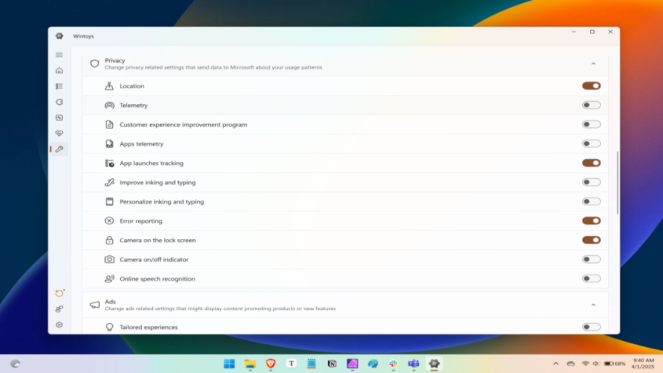Open Brave browser from the taskbar
This screenshot has width=663, height=373.
click(x=271, y=364)
